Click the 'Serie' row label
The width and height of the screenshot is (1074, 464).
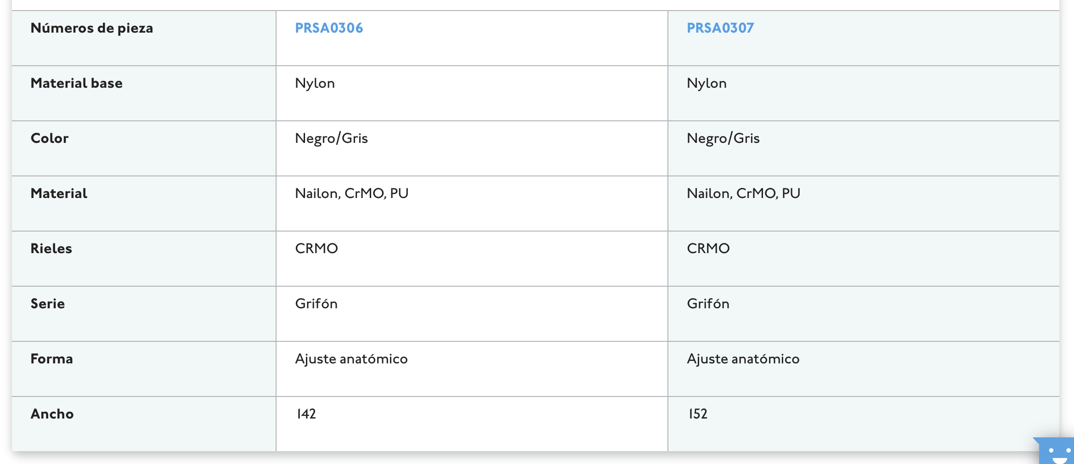pos(47,304)
